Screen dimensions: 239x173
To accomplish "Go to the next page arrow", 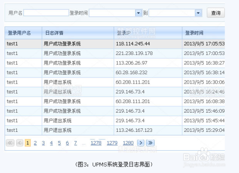I will click(140, 143).
